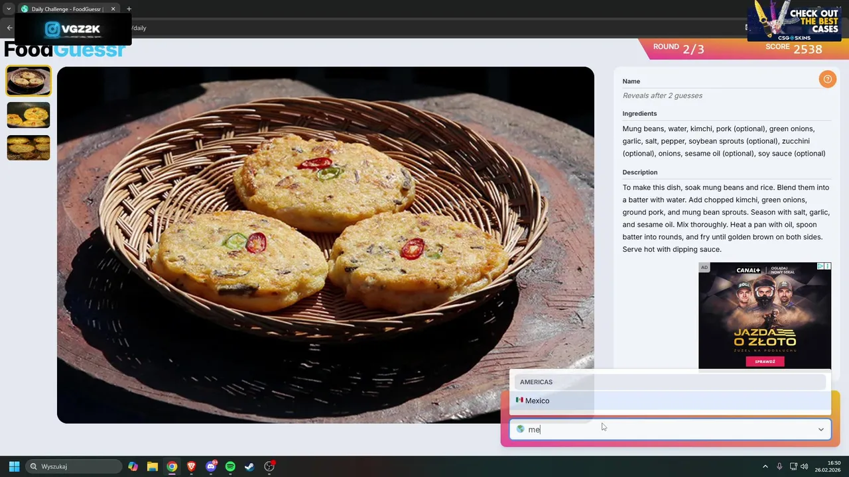Choose Mexico from the country suggestions

[670, 401]
